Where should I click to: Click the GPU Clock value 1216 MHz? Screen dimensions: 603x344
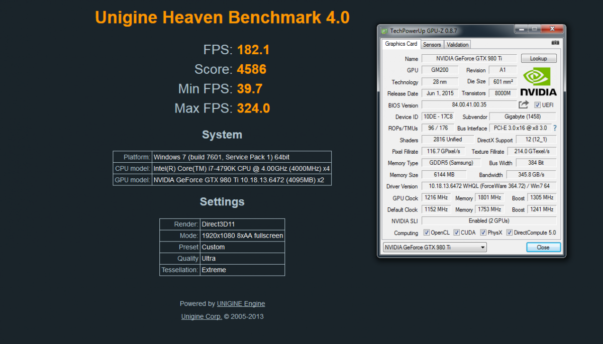click(x=436, y=198)
